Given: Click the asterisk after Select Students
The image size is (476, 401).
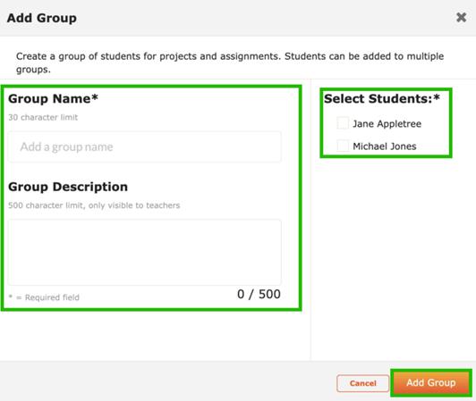Looking at the screenshot, I should (x=437, y=97).
